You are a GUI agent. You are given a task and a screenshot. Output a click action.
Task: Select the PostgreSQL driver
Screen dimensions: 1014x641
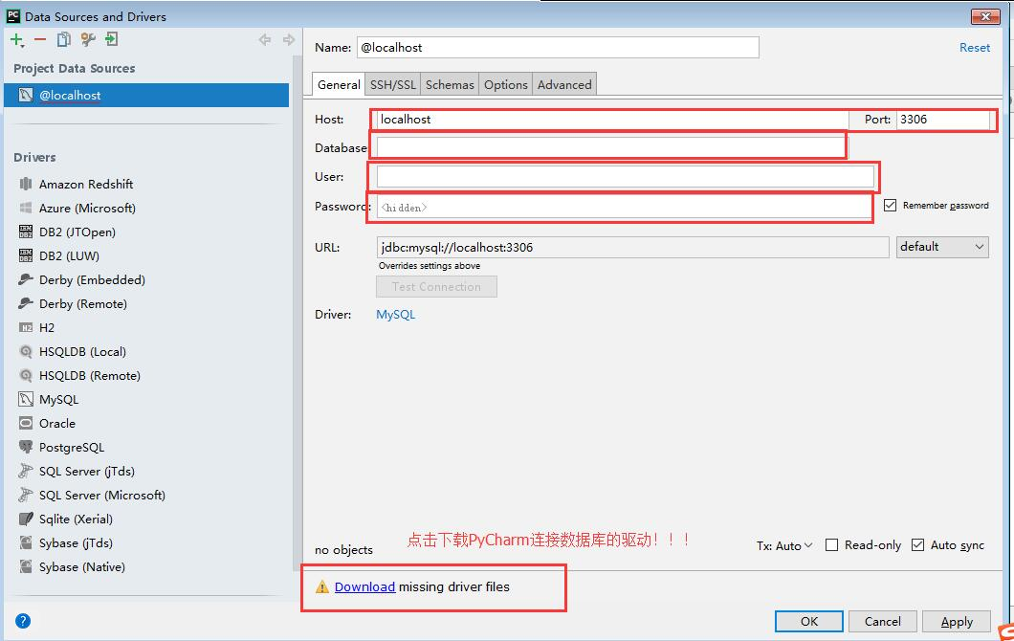click(71, 448)
